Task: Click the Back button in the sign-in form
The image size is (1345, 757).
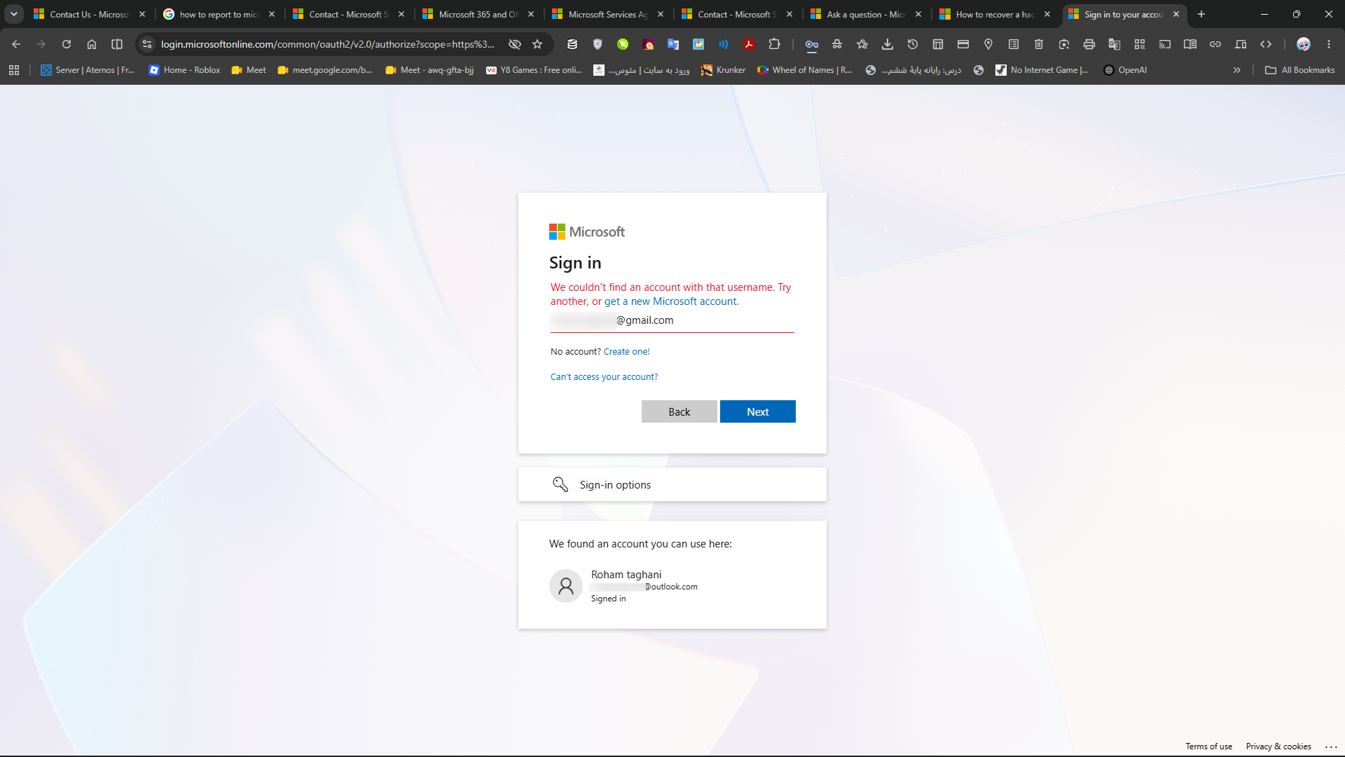Action: tap(680, 411)
